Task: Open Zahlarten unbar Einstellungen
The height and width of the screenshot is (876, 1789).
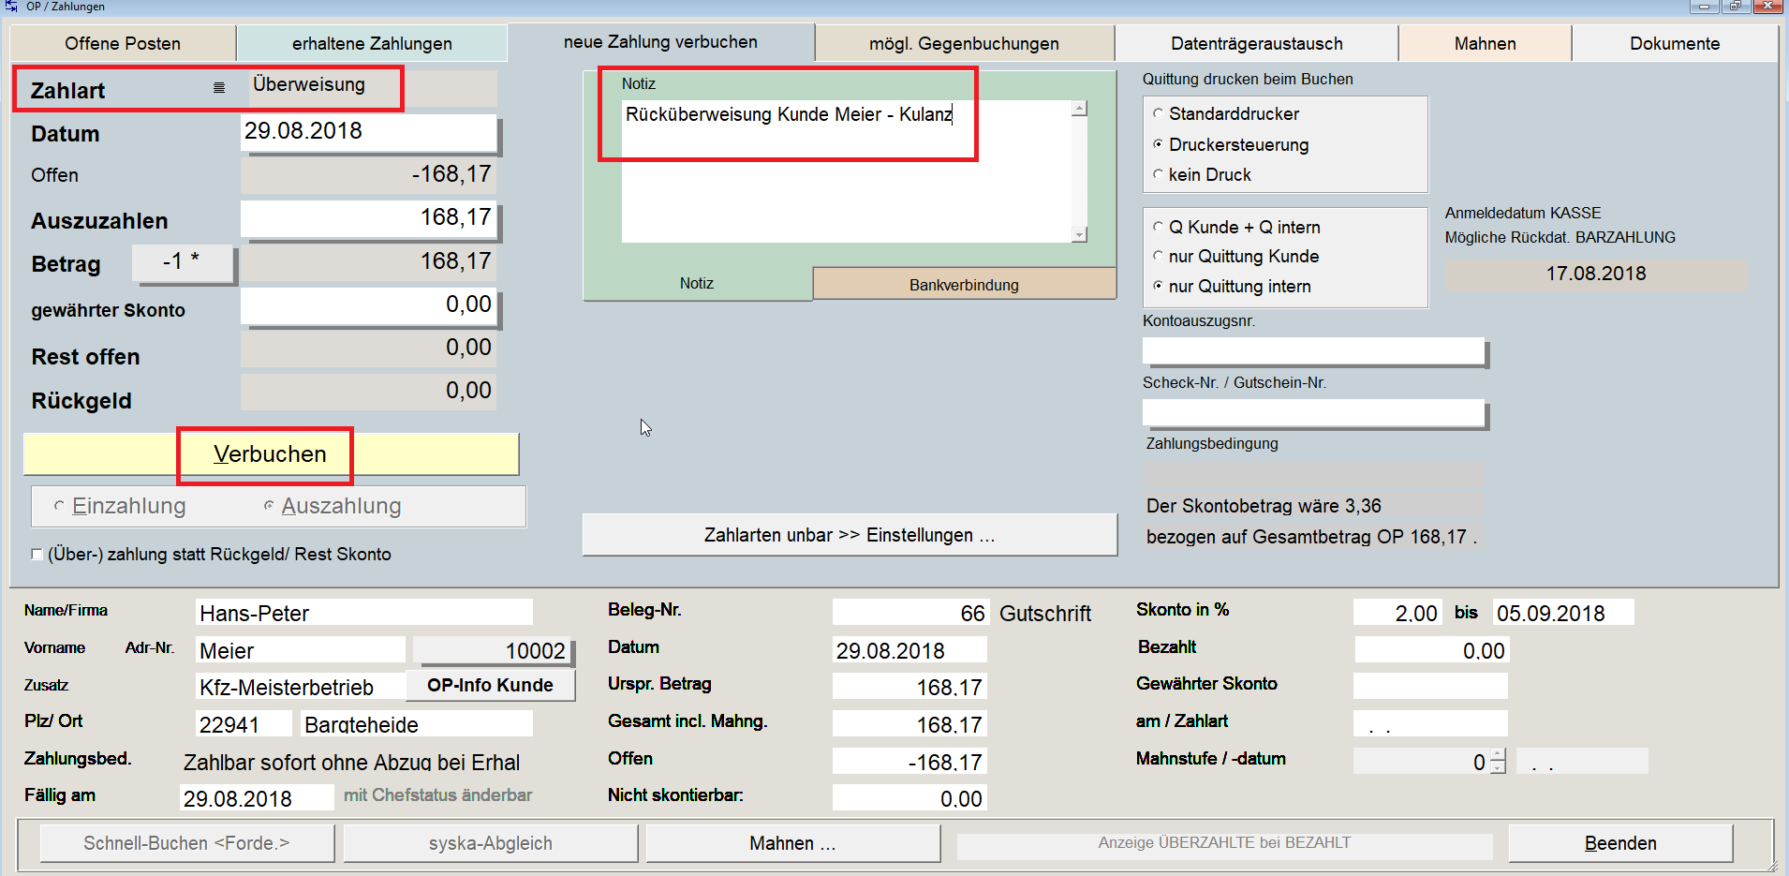Action: coord(850,535)
